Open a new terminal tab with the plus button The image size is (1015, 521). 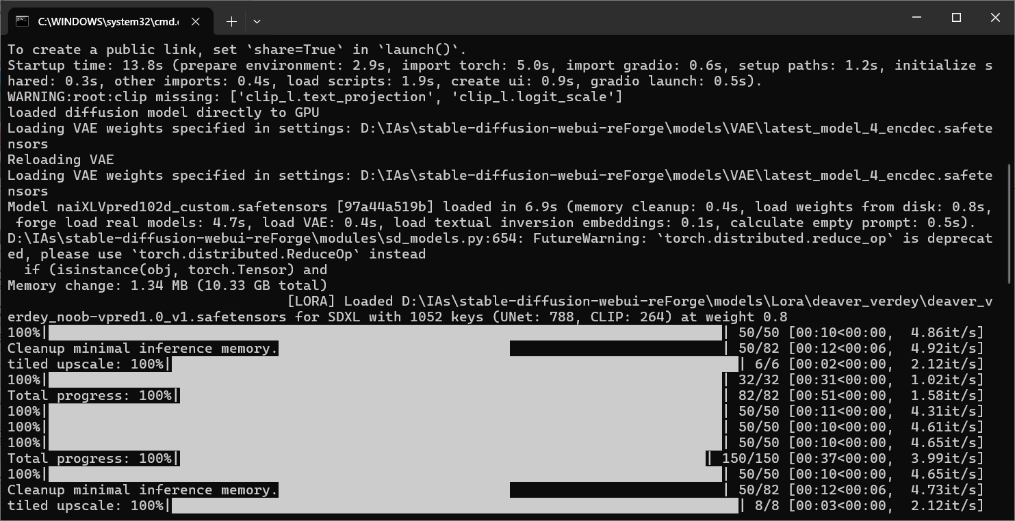click(x=231, y=21)
